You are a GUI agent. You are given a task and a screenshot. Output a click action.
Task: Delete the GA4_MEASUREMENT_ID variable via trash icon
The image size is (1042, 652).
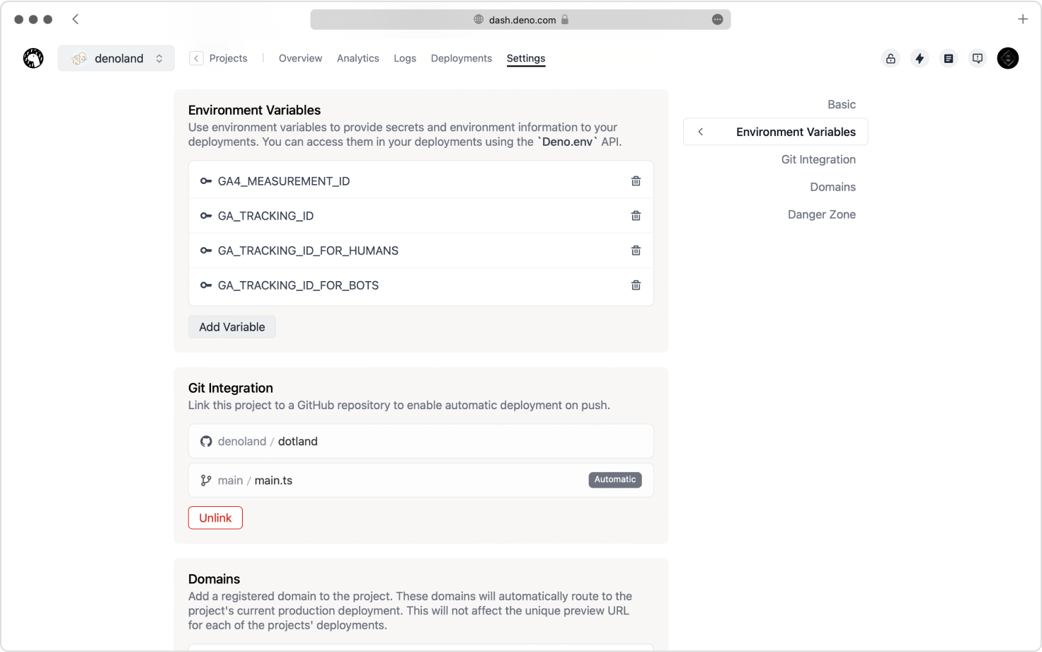tap(636, 181)
